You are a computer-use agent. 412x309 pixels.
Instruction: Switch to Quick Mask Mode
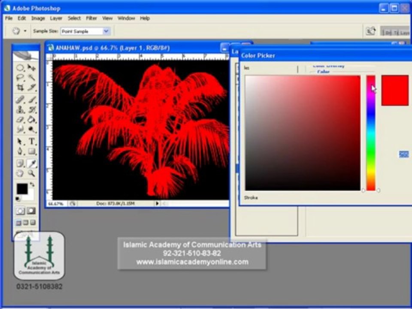[x=31, y=211]
